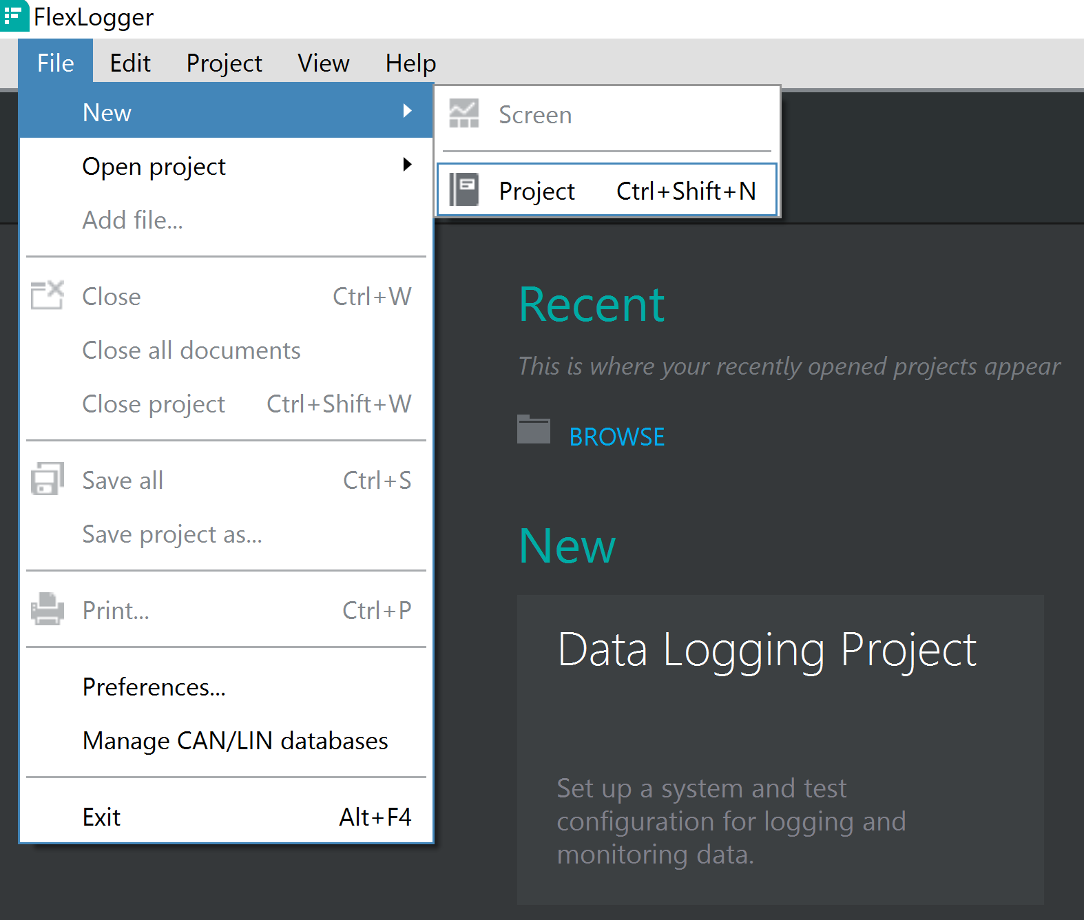Click the folder icon next to BROWSE
The height and width of the screenshot is (920, 1084).
pyautogui.click(x=534, y=430)
